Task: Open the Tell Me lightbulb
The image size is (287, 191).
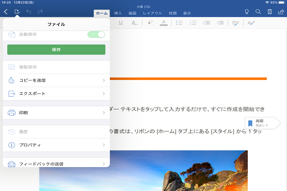Action: [247, 12]
